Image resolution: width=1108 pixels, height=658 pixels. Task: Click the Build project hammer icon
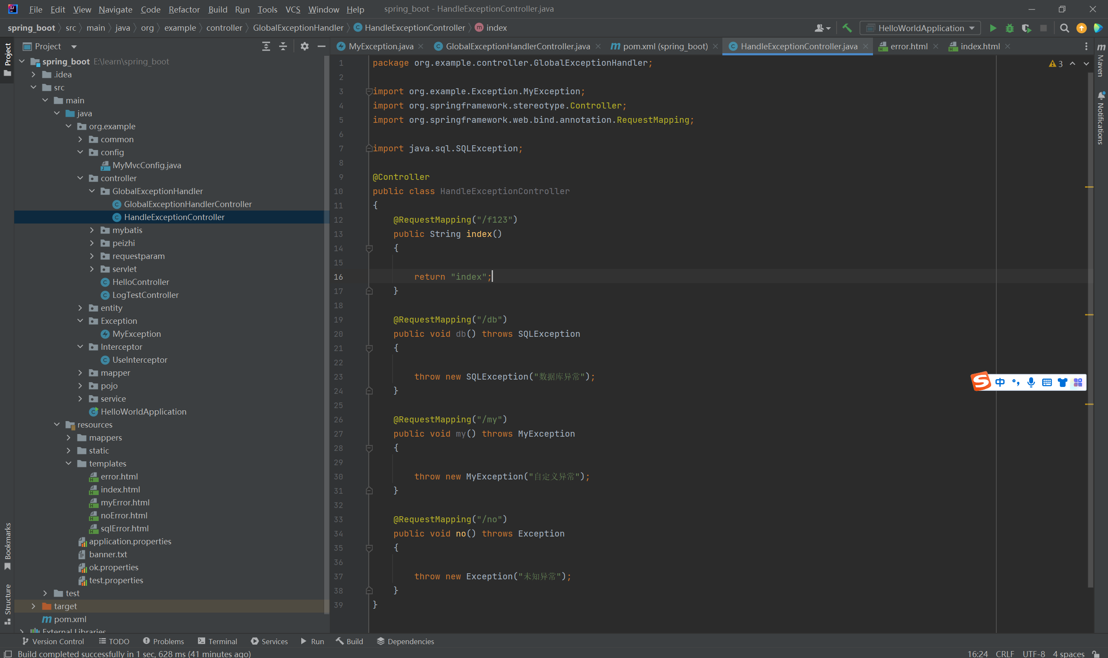(847, 28)
